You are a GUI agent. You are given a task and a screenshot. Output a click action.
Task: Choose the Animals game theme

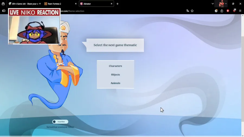(115, 83)
